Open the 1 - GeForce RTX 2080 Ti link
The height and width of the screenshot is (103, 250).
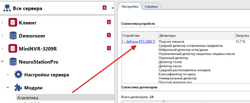(x=138, y=42)
